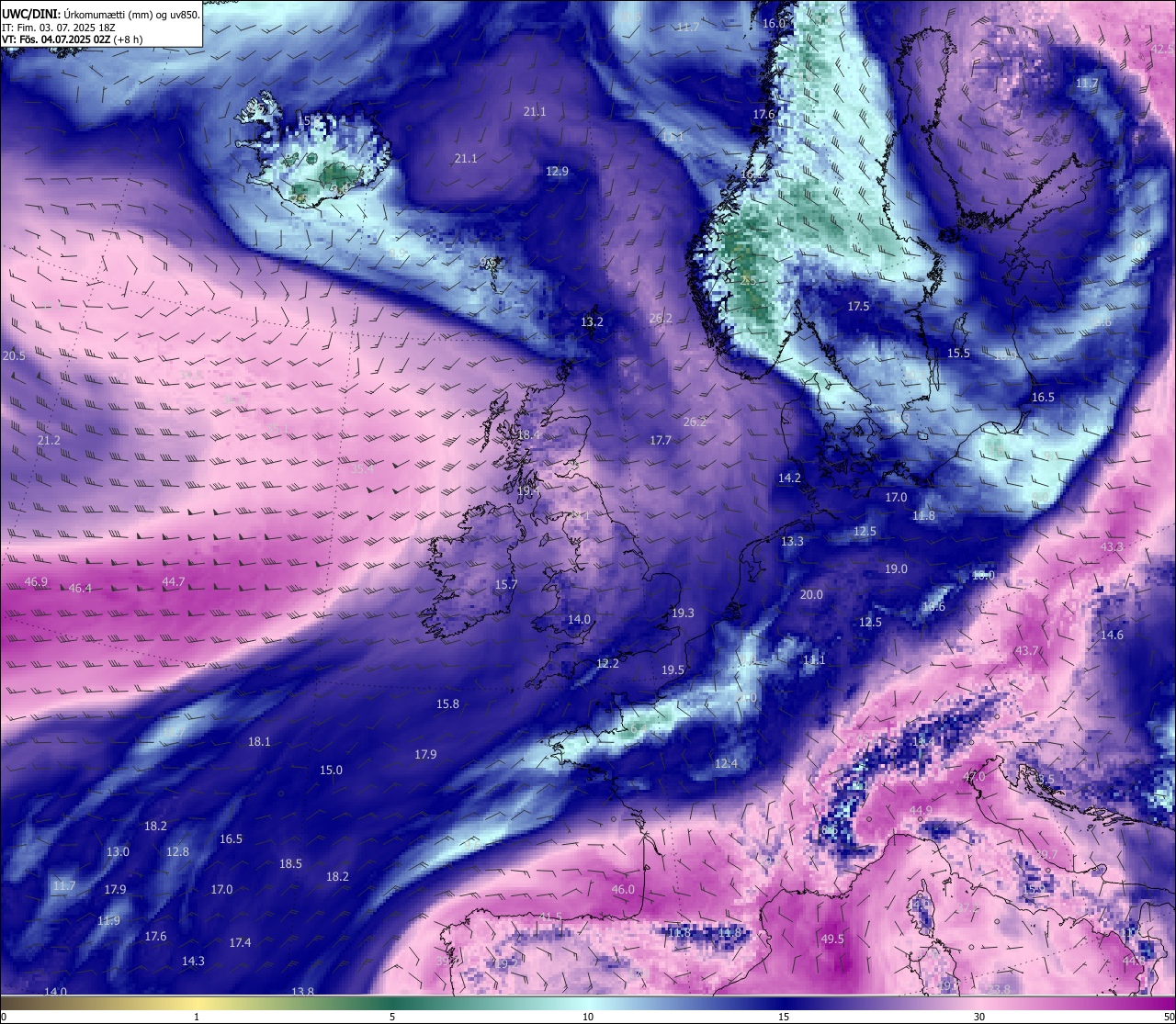The image size is (1176, 1024).
Task: Click the map value 15.7 over Ireland
Action: 506,585
